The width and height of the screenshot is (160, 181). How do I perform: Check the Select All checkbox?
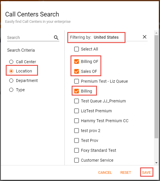(77, 49)
